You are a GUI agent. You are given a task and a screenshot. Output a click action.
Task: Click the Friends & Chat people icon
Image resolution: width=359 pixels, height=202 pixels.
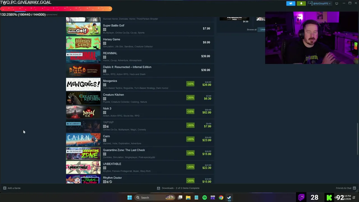click(354, 188)
